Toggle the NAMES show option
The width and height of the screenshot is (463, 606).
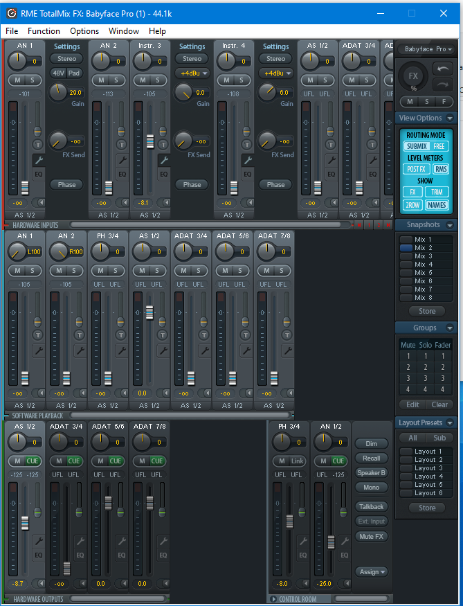tap(437, 205)
